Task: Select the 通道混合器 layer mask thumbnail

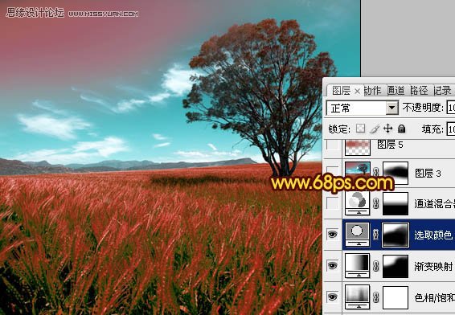Action: pyautogui.click(x=396, y=203)
